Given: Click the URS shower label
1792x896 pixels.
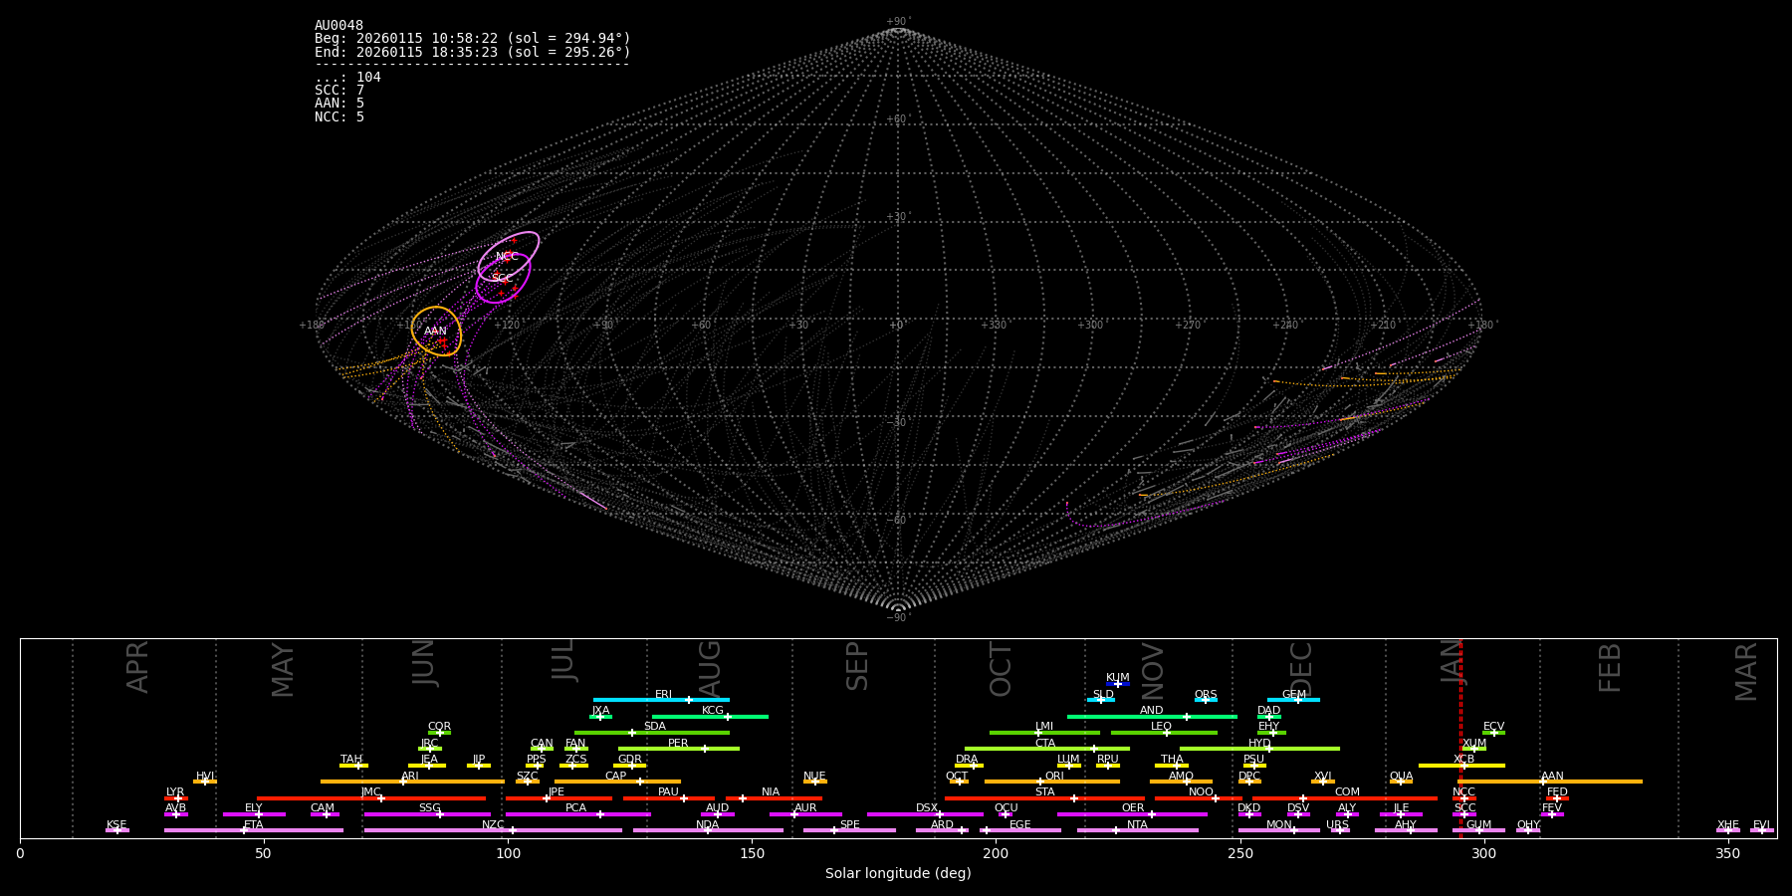Looking at the screenshot, I should [1337, 825].
